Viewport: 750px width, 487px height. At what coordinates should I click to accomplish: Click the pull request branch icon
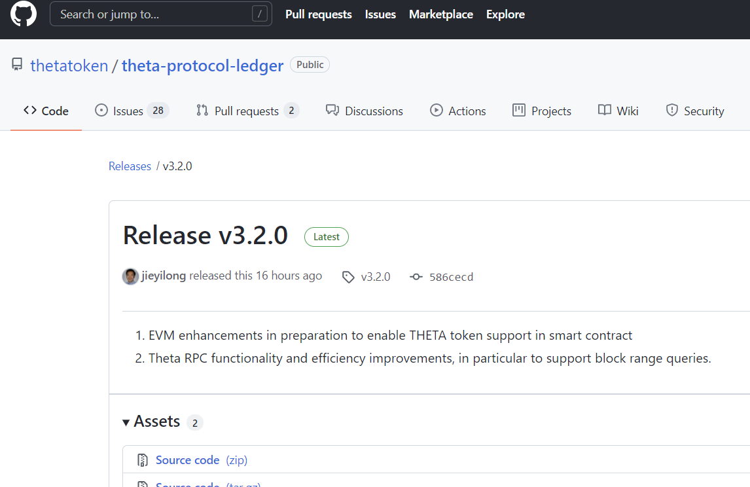[x=202, y=111]
